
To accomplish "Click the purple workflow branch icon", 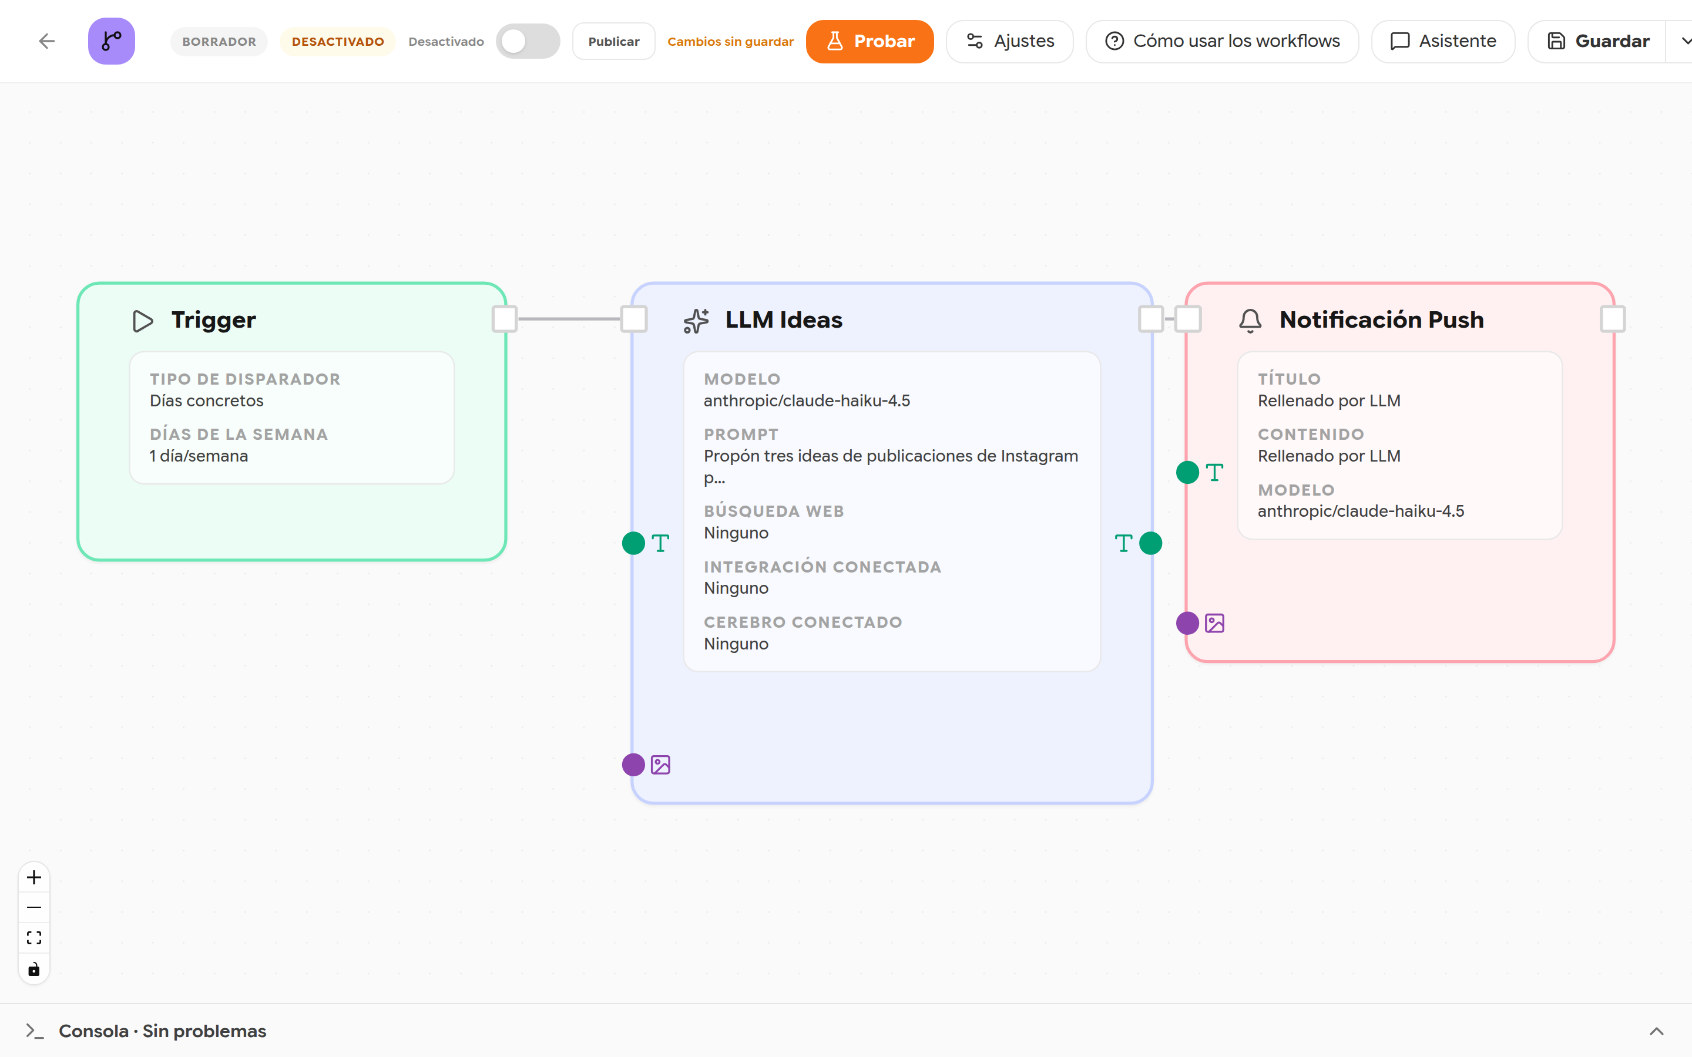I will pos(112,41).
